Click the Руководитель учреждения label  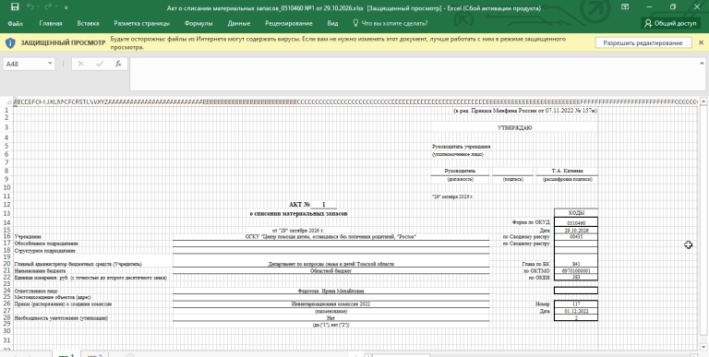[x=462, y=147]
